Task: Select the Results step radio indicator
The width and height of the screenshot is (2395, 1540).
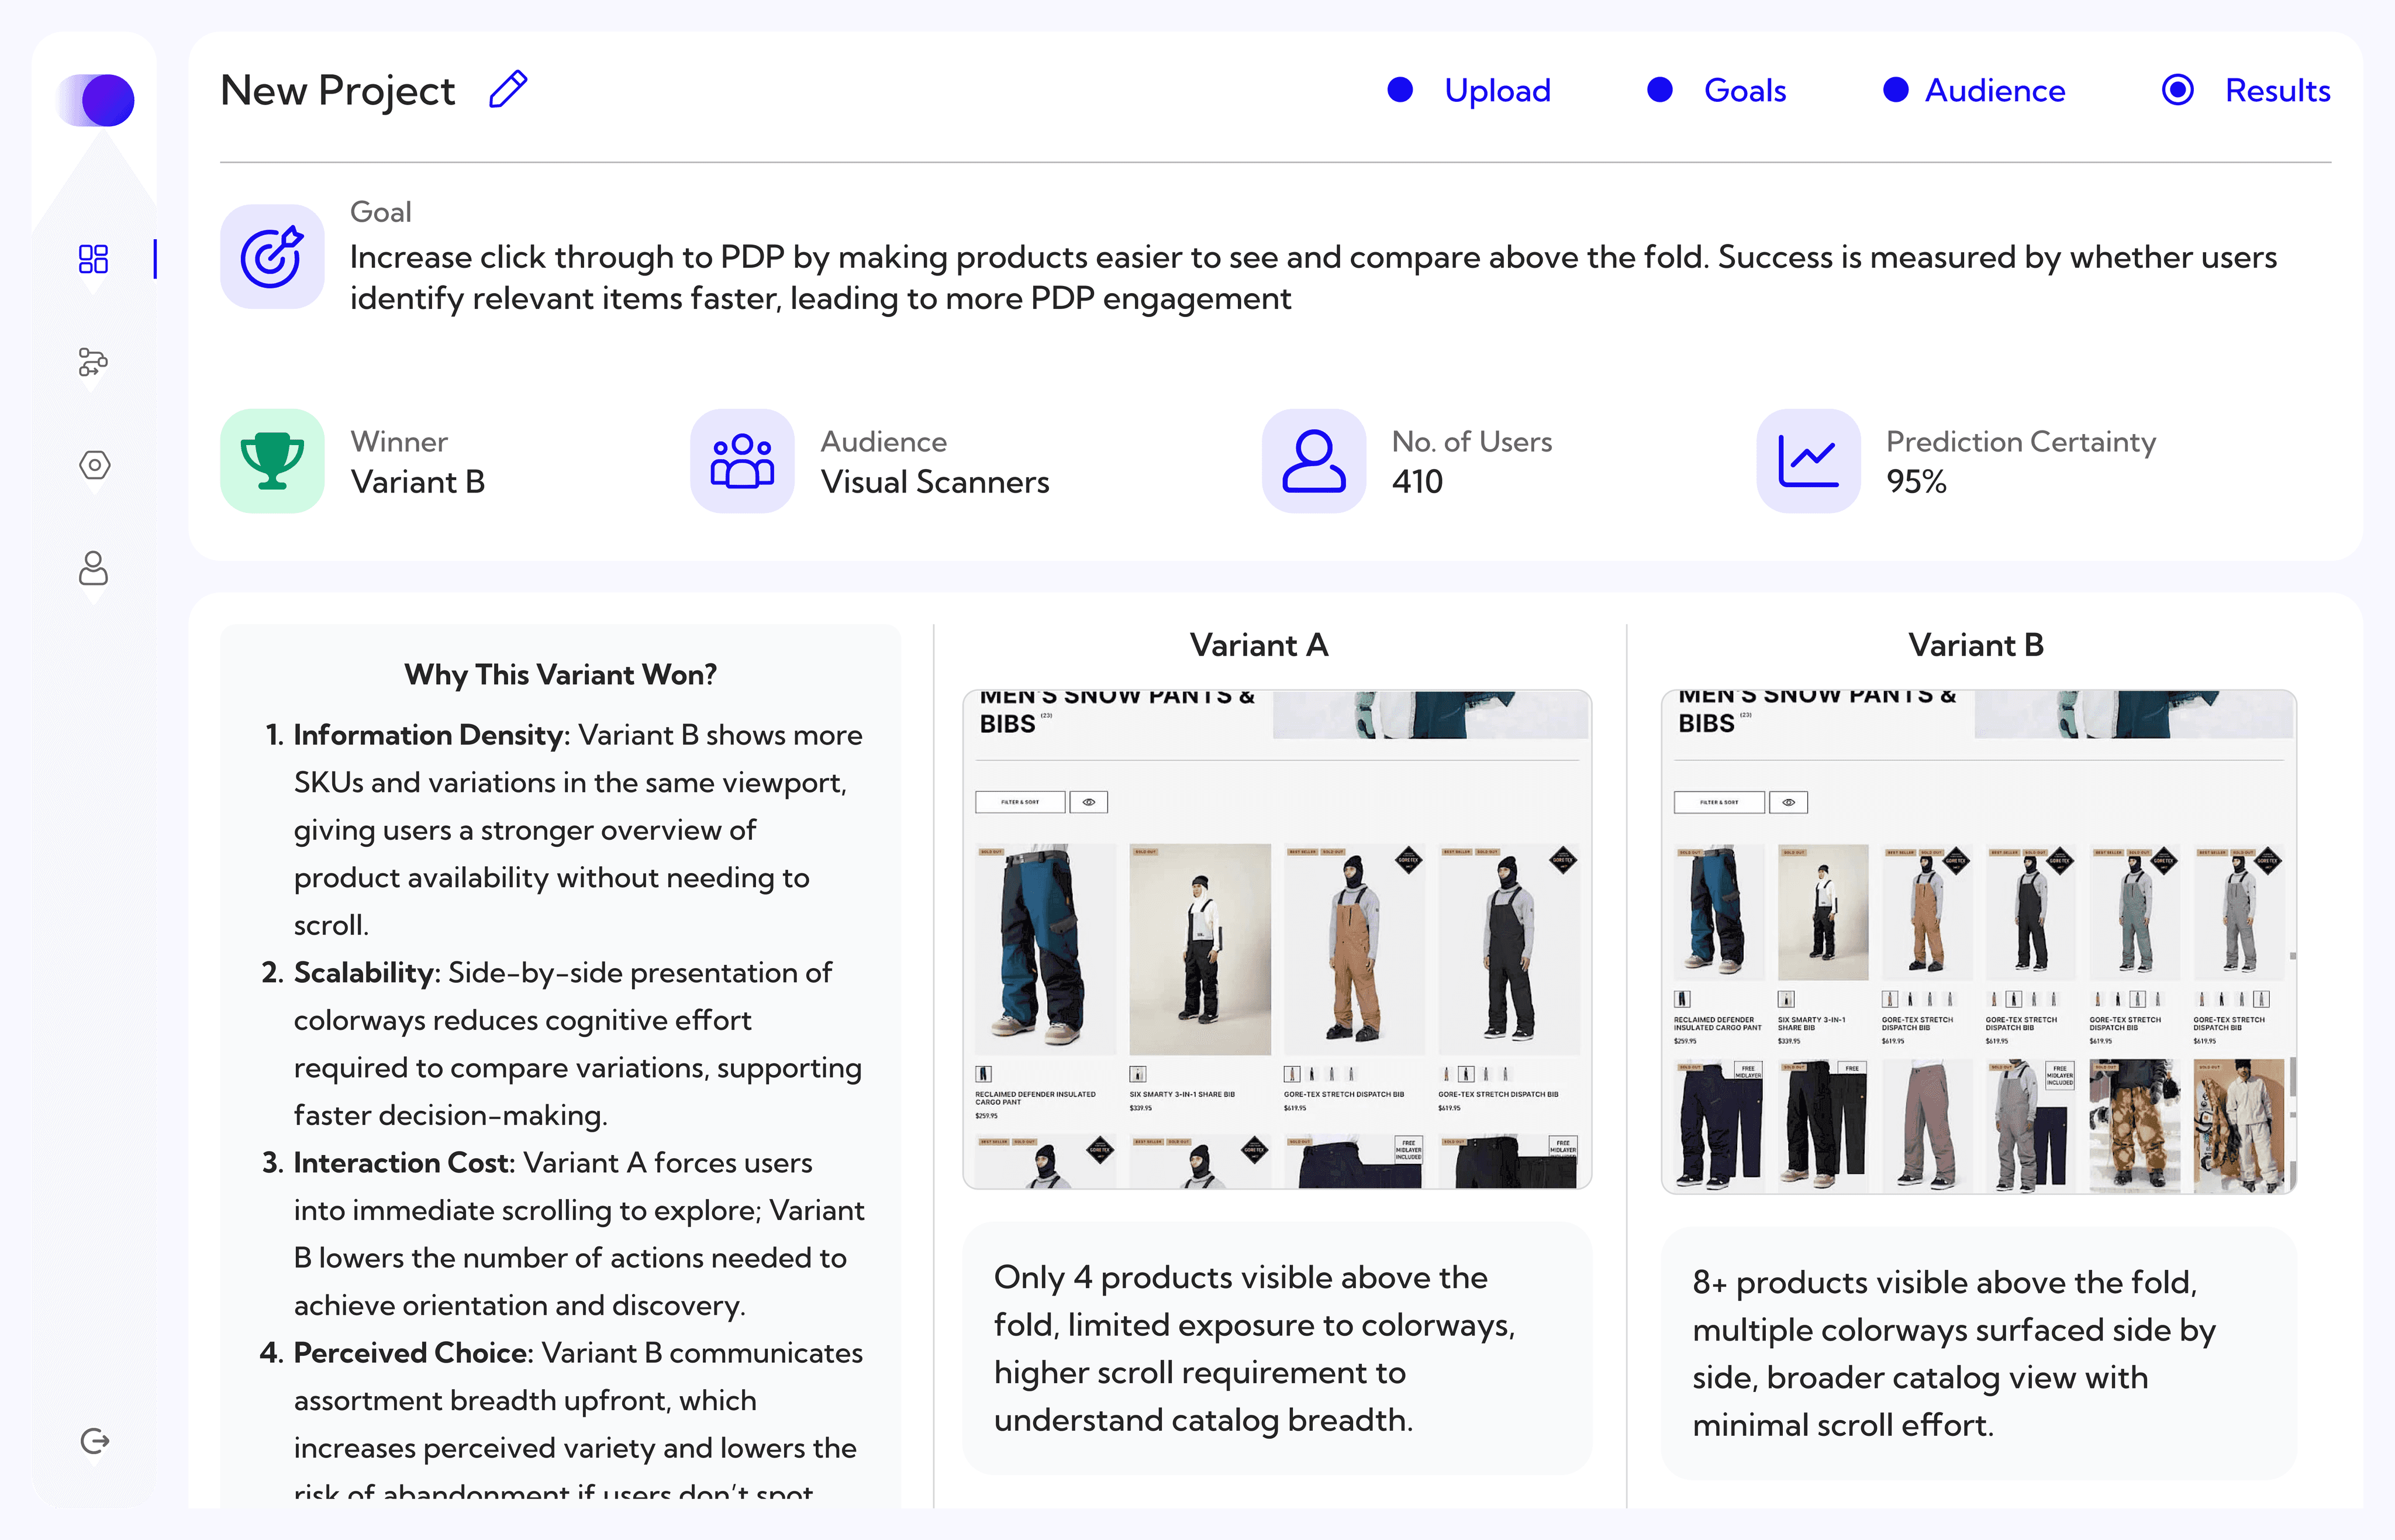Action: click(2177, 90)
